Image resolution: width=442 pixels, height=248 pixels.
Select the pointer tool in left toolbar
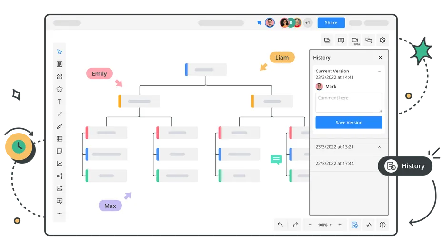(60, 52)
